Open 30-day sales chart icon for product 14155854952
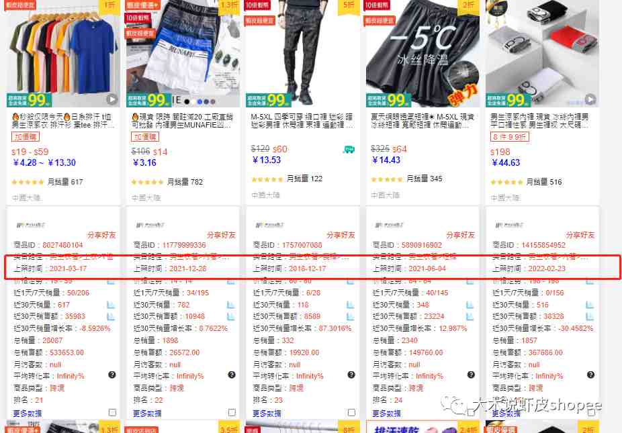The image size is (622, 433). click(590, 305)
